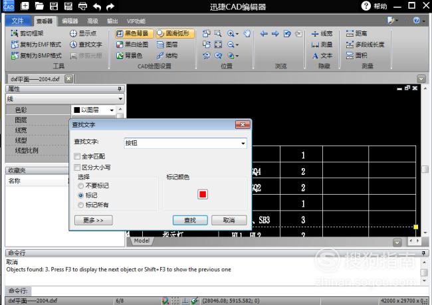The image size is (432, 305).
Task: Switch to the 输出 output tab
Action: (112, 21)
